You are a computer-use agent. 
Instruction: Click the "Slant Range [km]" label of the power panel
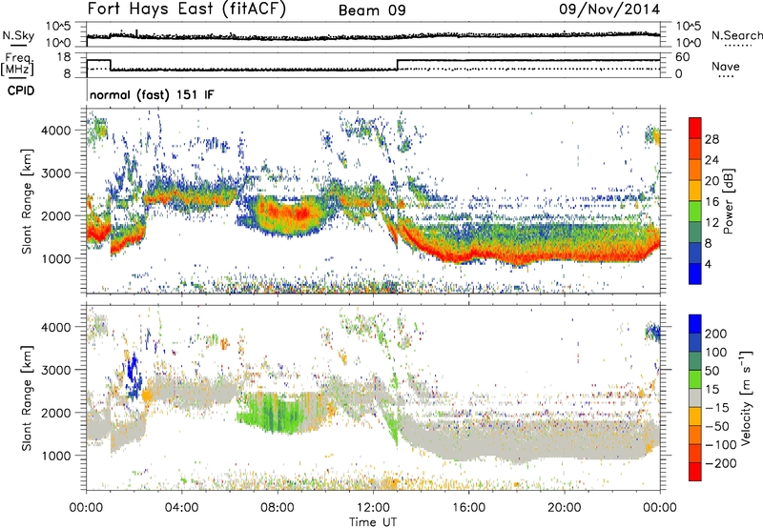27,201
